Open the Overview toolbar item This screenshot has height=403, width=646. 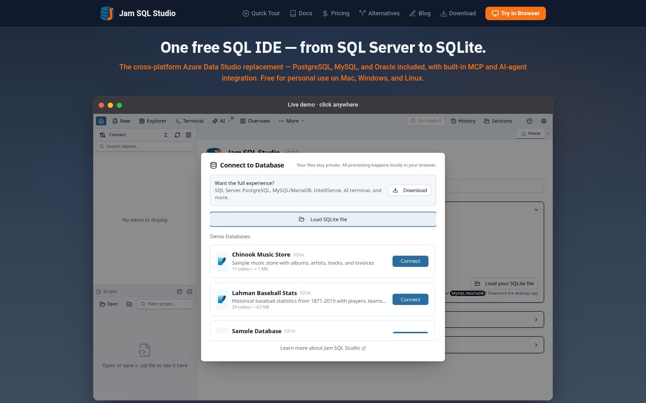(x=255, y=121)
